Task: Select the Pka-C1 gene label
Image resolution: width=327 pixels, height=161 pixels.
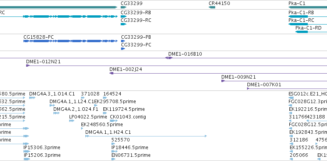Action: coord(297,3)
